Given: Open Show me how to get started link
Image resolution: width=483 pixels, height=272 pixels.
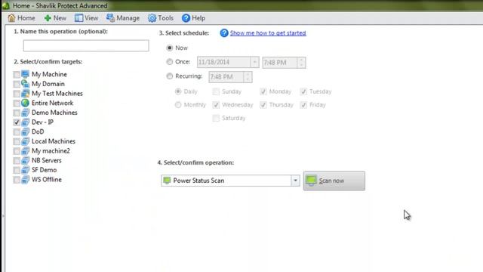Looking at the screenshot, I should (268, 33).
